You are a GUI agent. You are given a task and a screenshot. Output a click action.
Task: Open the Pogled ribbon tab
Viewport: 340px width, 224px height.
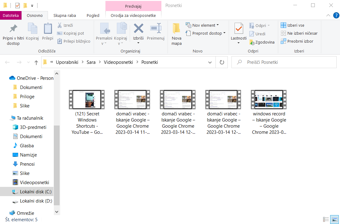tap(93, 15)
